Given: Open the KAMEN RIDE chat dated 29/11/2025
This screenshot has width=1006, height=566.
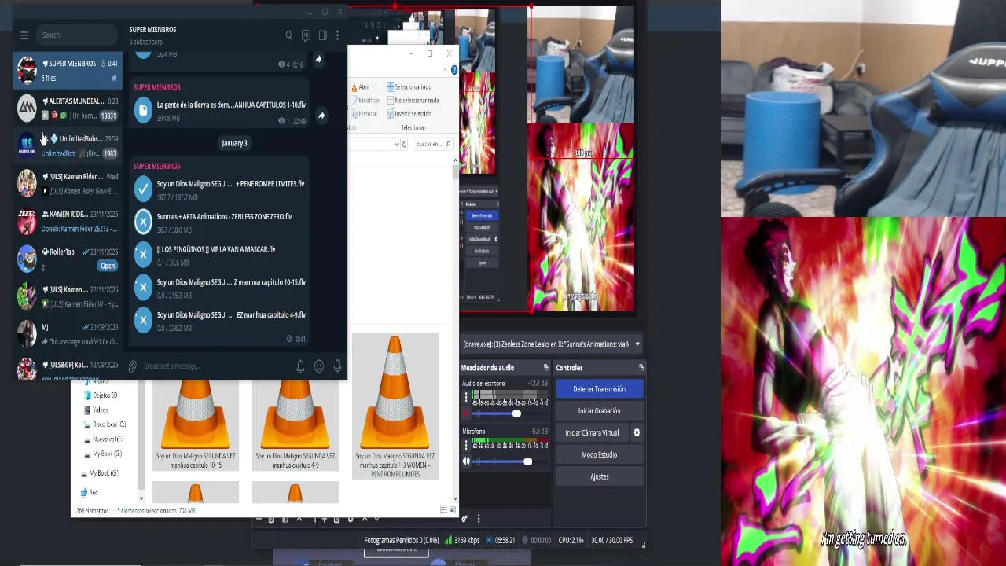Looking at the screenshot, I should click(x=68, y=221).
